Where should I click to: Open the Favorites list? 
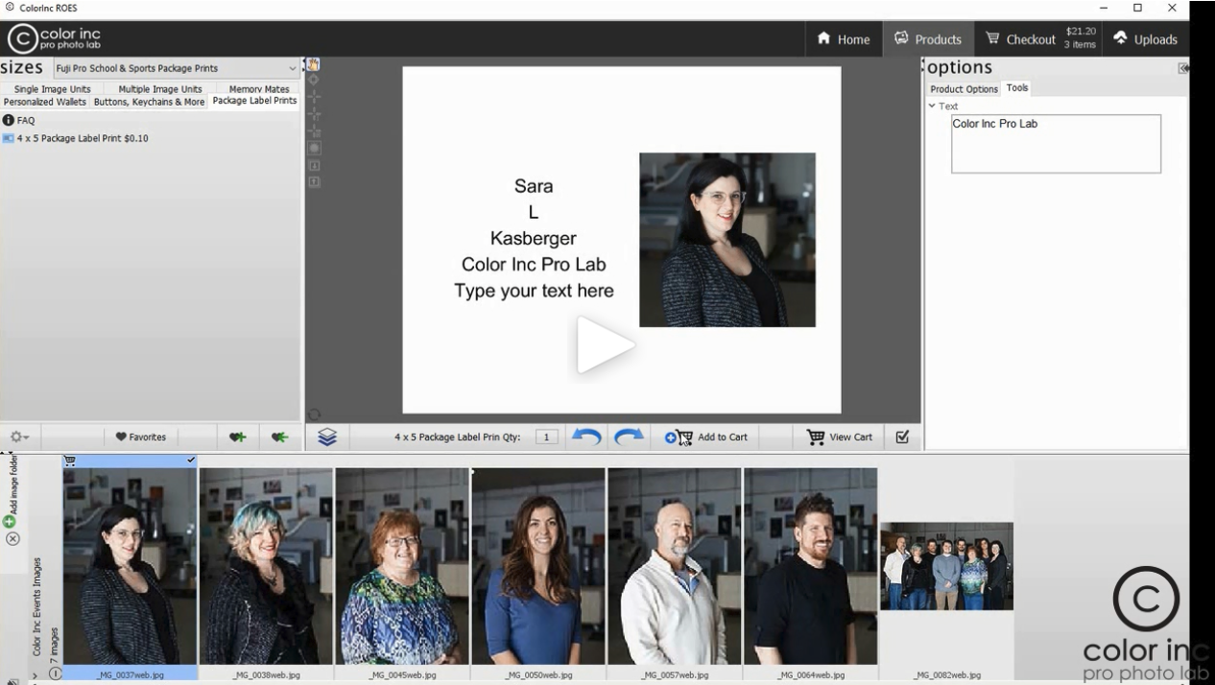(140, 437)
